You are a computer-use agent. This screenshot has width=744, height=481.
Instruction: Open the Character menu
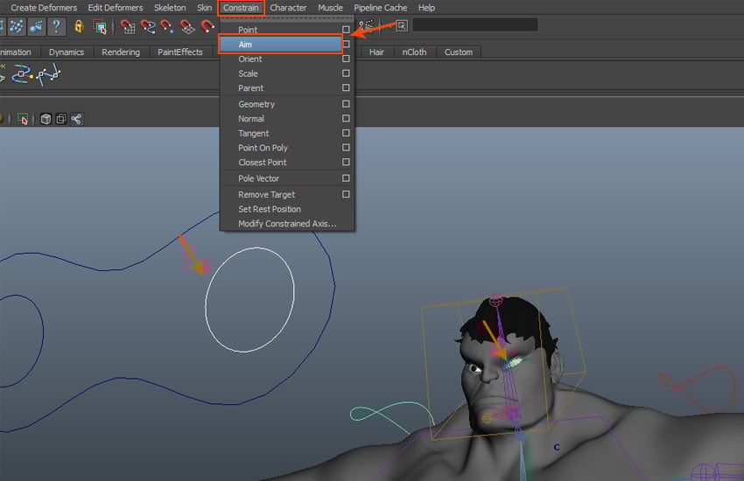coord(288,8)
